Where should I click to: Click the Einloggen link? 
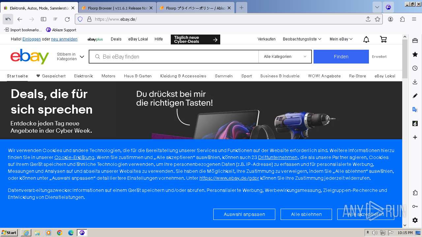click(x=32, y=39)
